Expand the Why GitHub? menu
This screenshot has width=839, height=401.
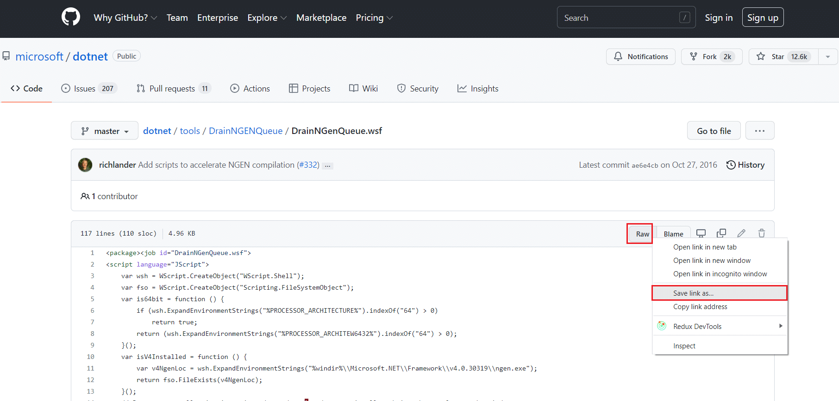click(125, 18)
